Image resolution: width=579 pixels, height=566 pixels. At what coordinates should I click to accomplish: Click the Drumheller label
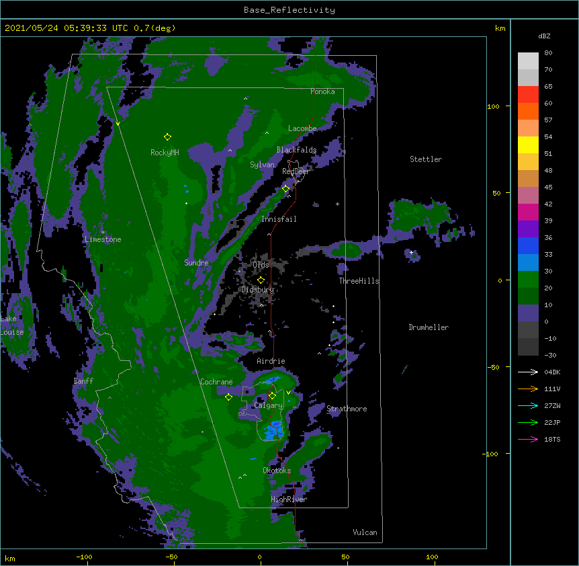pyautogui.click(x=429, y=327)
